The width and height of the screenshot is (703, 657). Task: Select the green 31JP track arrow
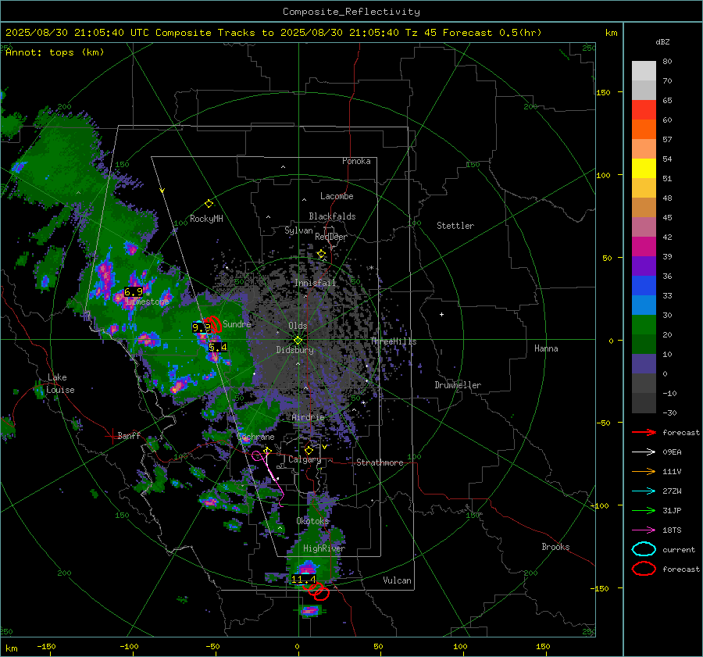pos(644,510)
